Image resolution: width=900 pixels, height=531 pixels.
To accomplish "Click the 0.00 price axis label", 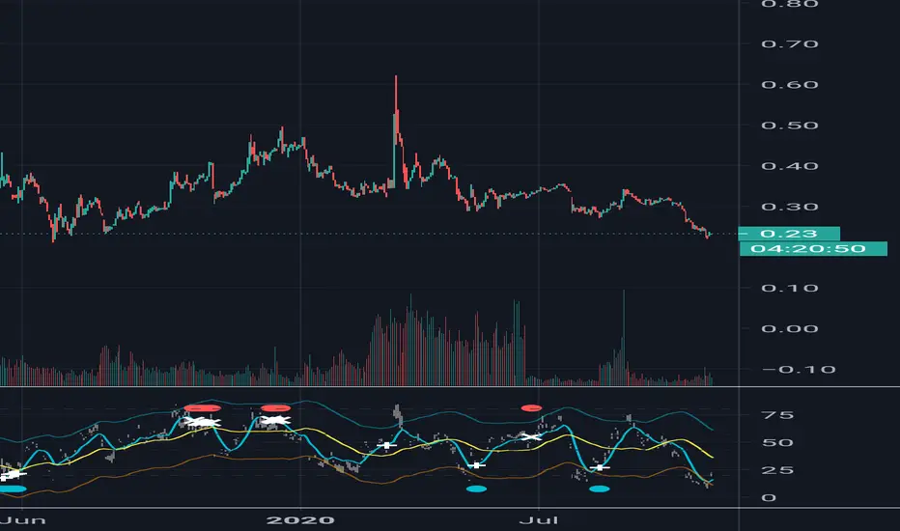I will (789, 329).
